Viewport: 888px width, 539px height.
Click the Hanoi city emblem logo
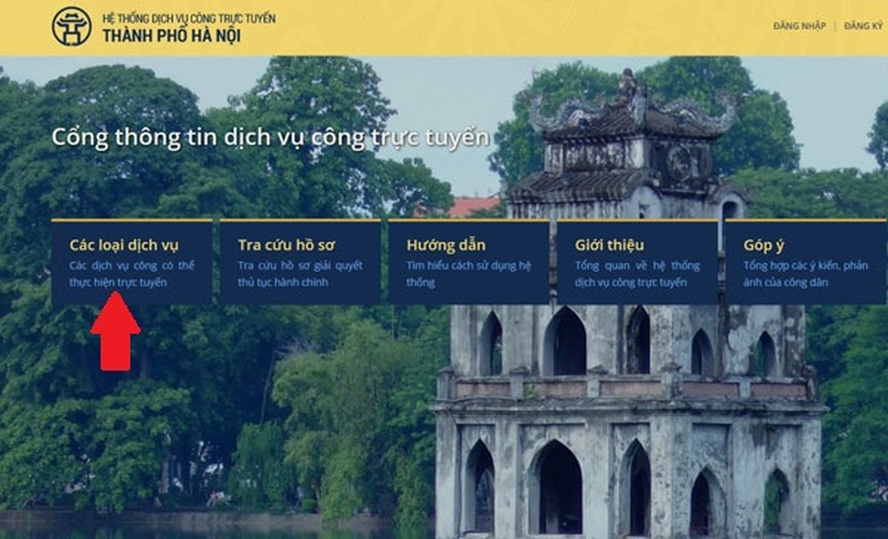tap(71, 27)
